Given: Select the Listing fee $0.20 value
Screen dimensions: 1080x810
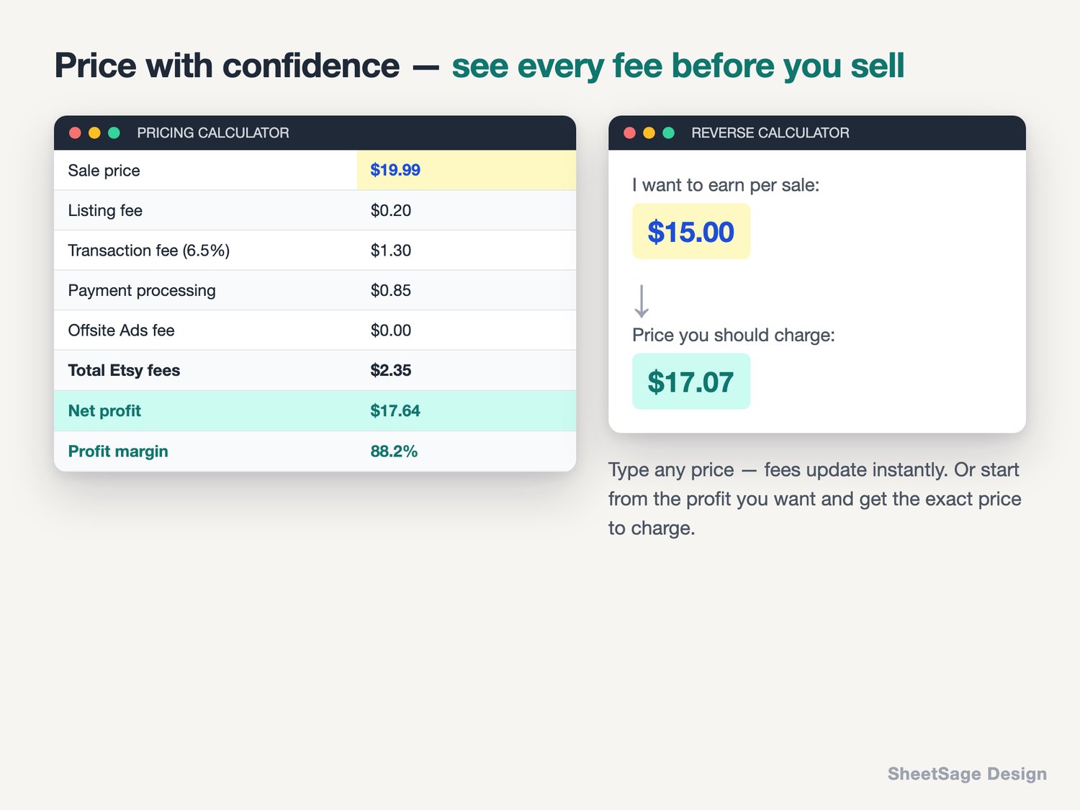Looking at the screenshot, I should coord(391,210).
